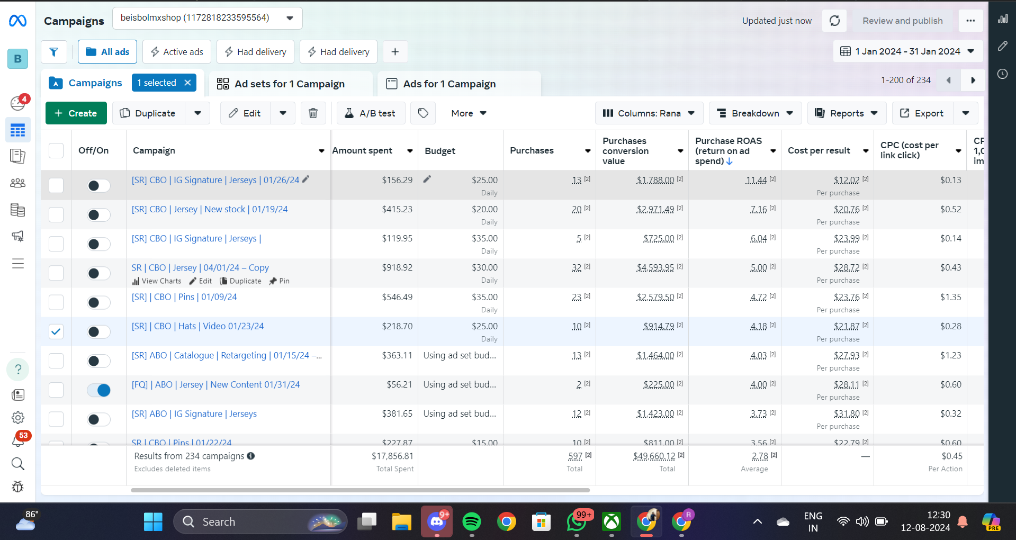
Task: Click View Charts under Jersey Copy campaign
Action: [157, 281]
